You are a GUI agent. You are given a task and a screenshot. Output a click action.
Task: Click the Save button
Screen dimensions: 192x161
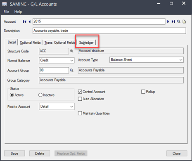tap(14, 153)
